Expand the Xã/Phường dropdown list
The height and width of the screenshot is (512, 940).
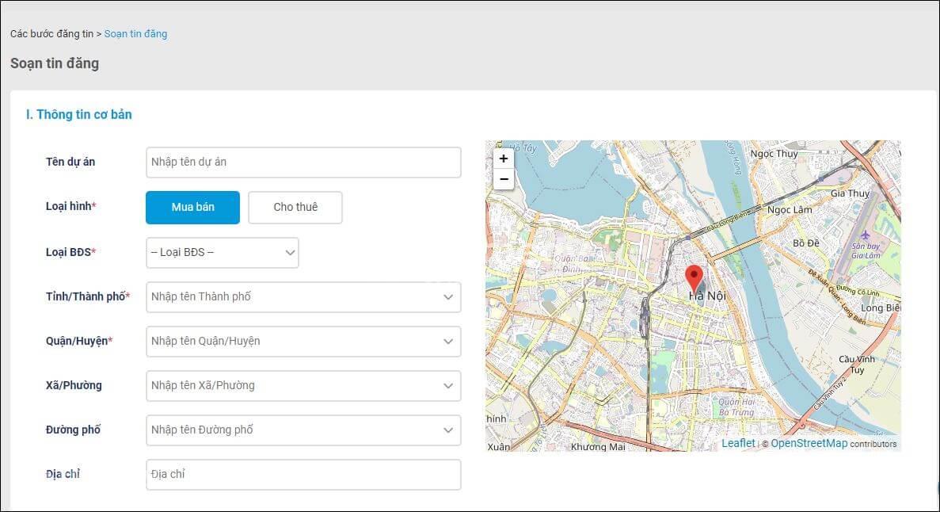(303, 385)
